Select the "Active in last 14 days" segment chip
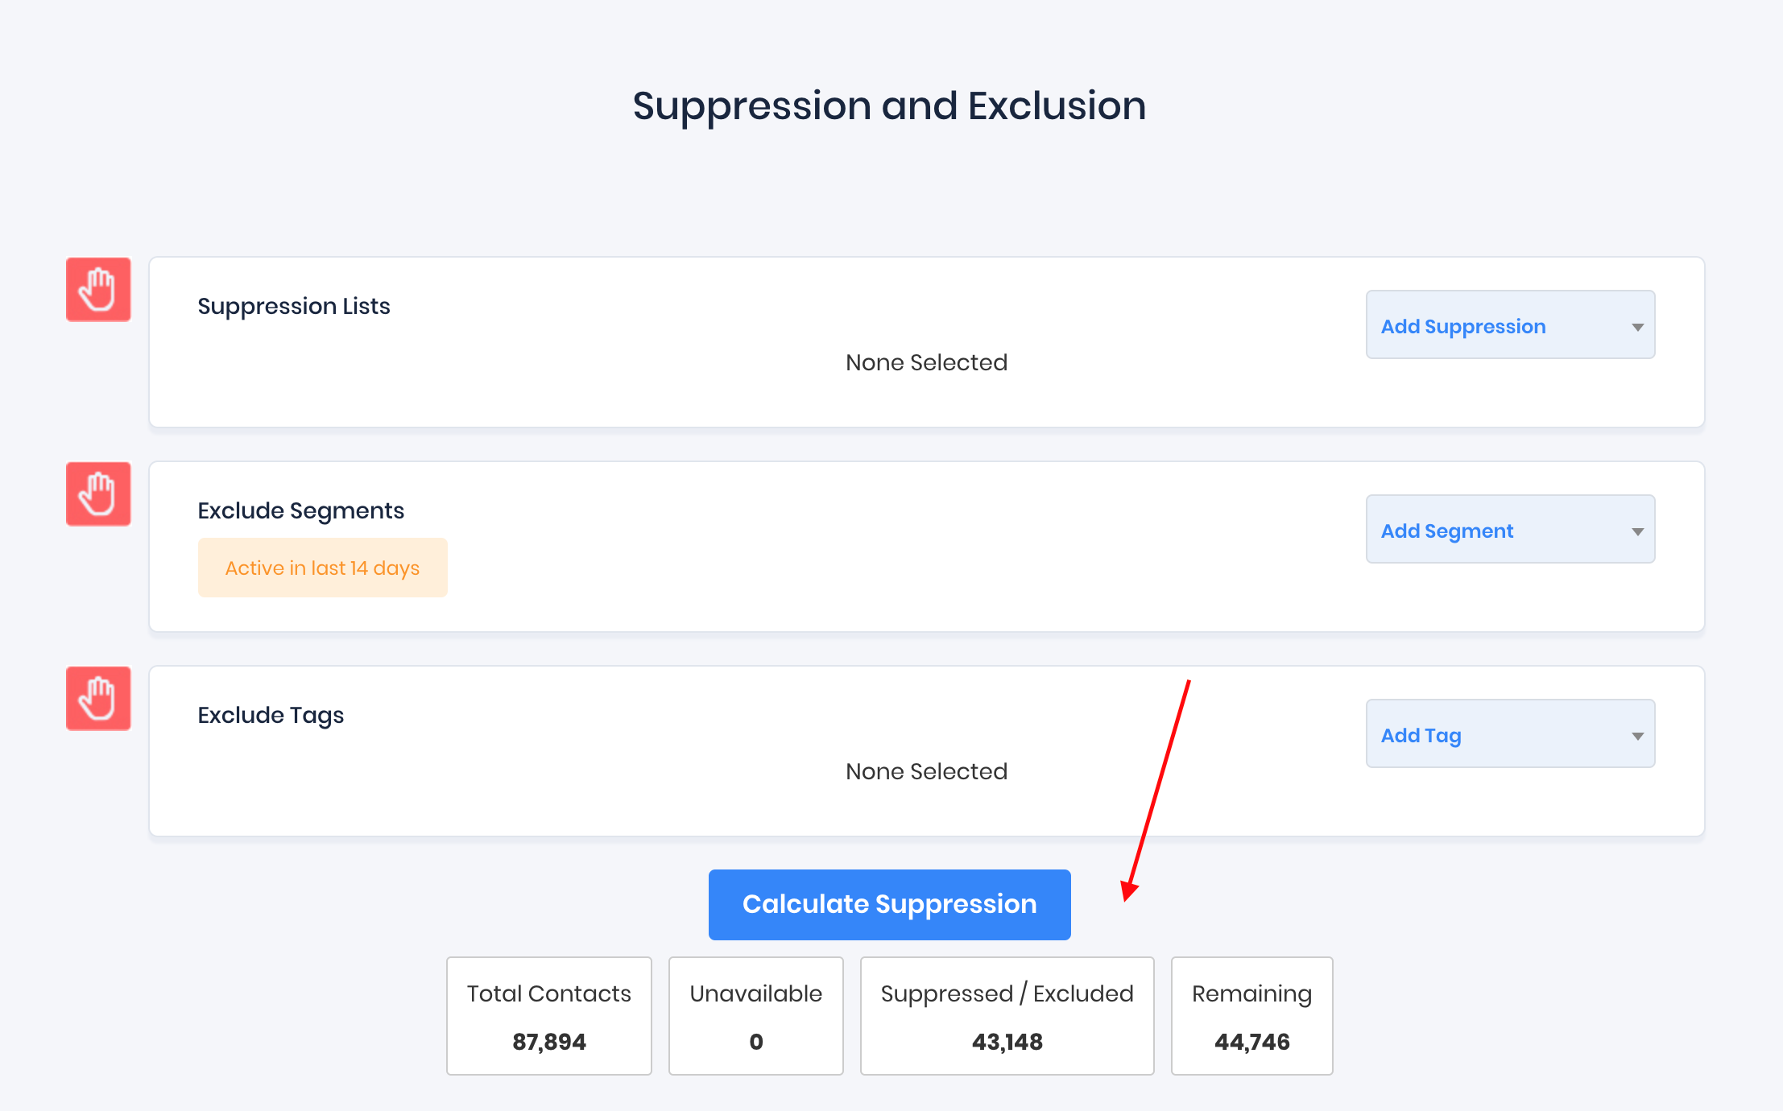 322,568
